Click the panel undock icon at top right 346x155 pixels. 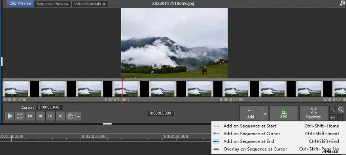point(342,3)
